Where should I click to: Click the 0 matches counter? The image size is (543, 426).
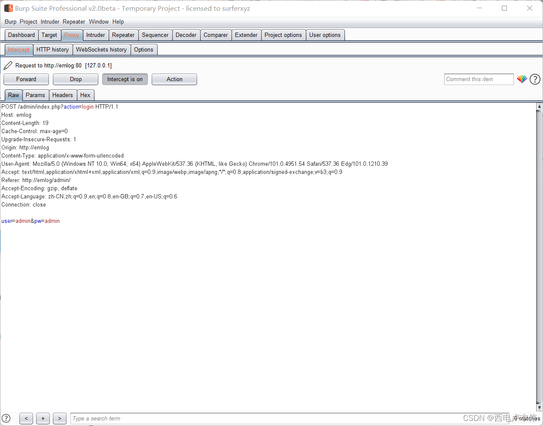point(527,418)
